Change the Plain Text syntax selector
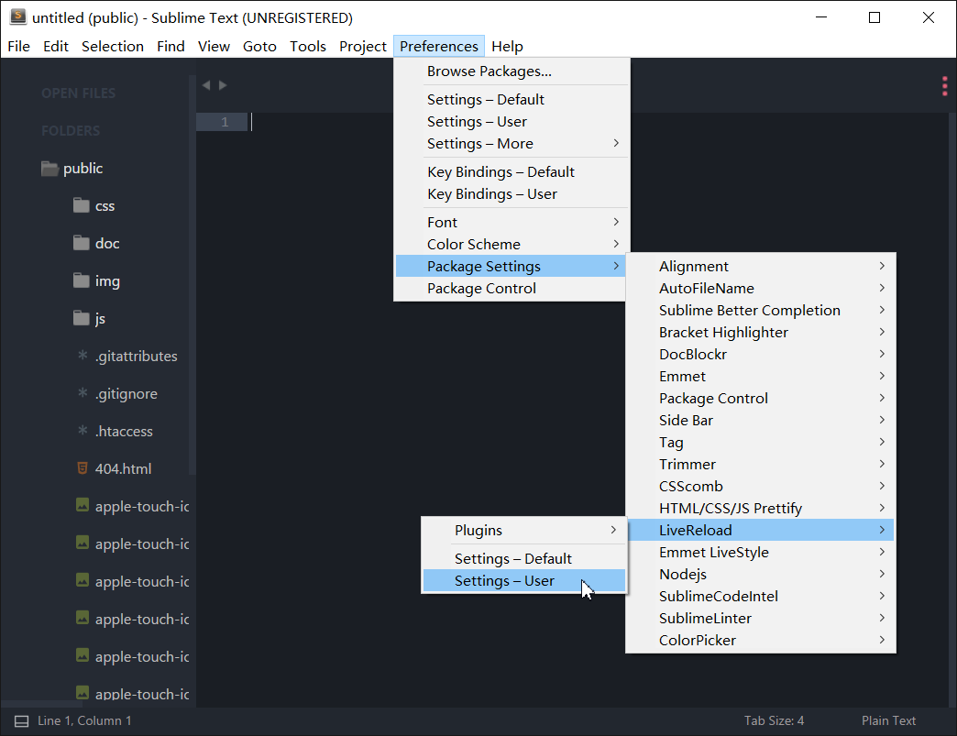The image size is (957, 736). [x=888, y=720]
